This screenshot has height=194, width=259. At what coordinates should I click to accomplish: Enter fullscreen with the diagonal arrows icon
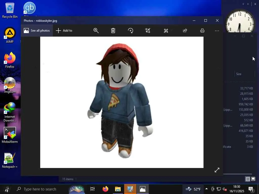(x=217, y=170)
